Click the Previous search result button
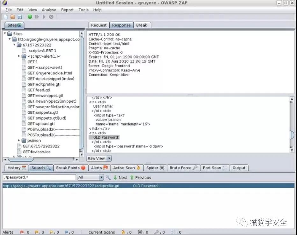The image size is (297, 235). [141, 177]
